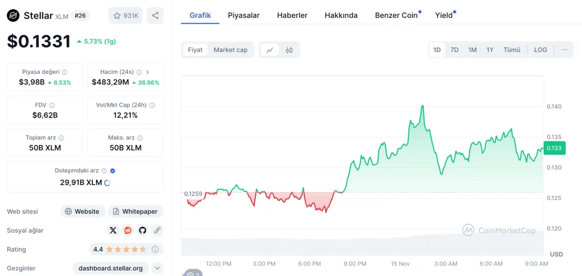Screen dimensions: 582x276
Task: Open the Whitepaper link
Action: (135, 212)
